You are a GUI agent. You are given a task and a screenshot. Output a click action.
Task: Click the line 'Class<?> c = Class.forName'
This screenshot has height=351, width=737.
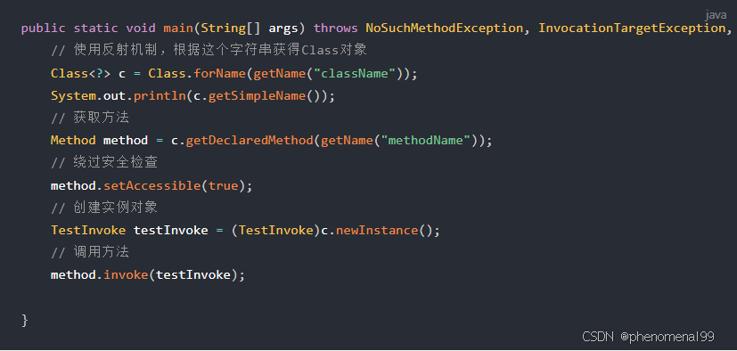pos(234,74)
